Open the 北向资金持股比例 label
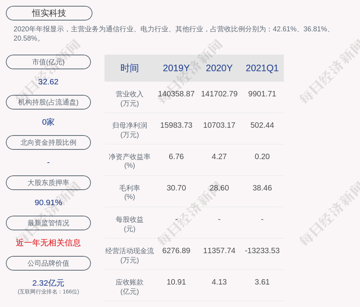 (48, 142)
